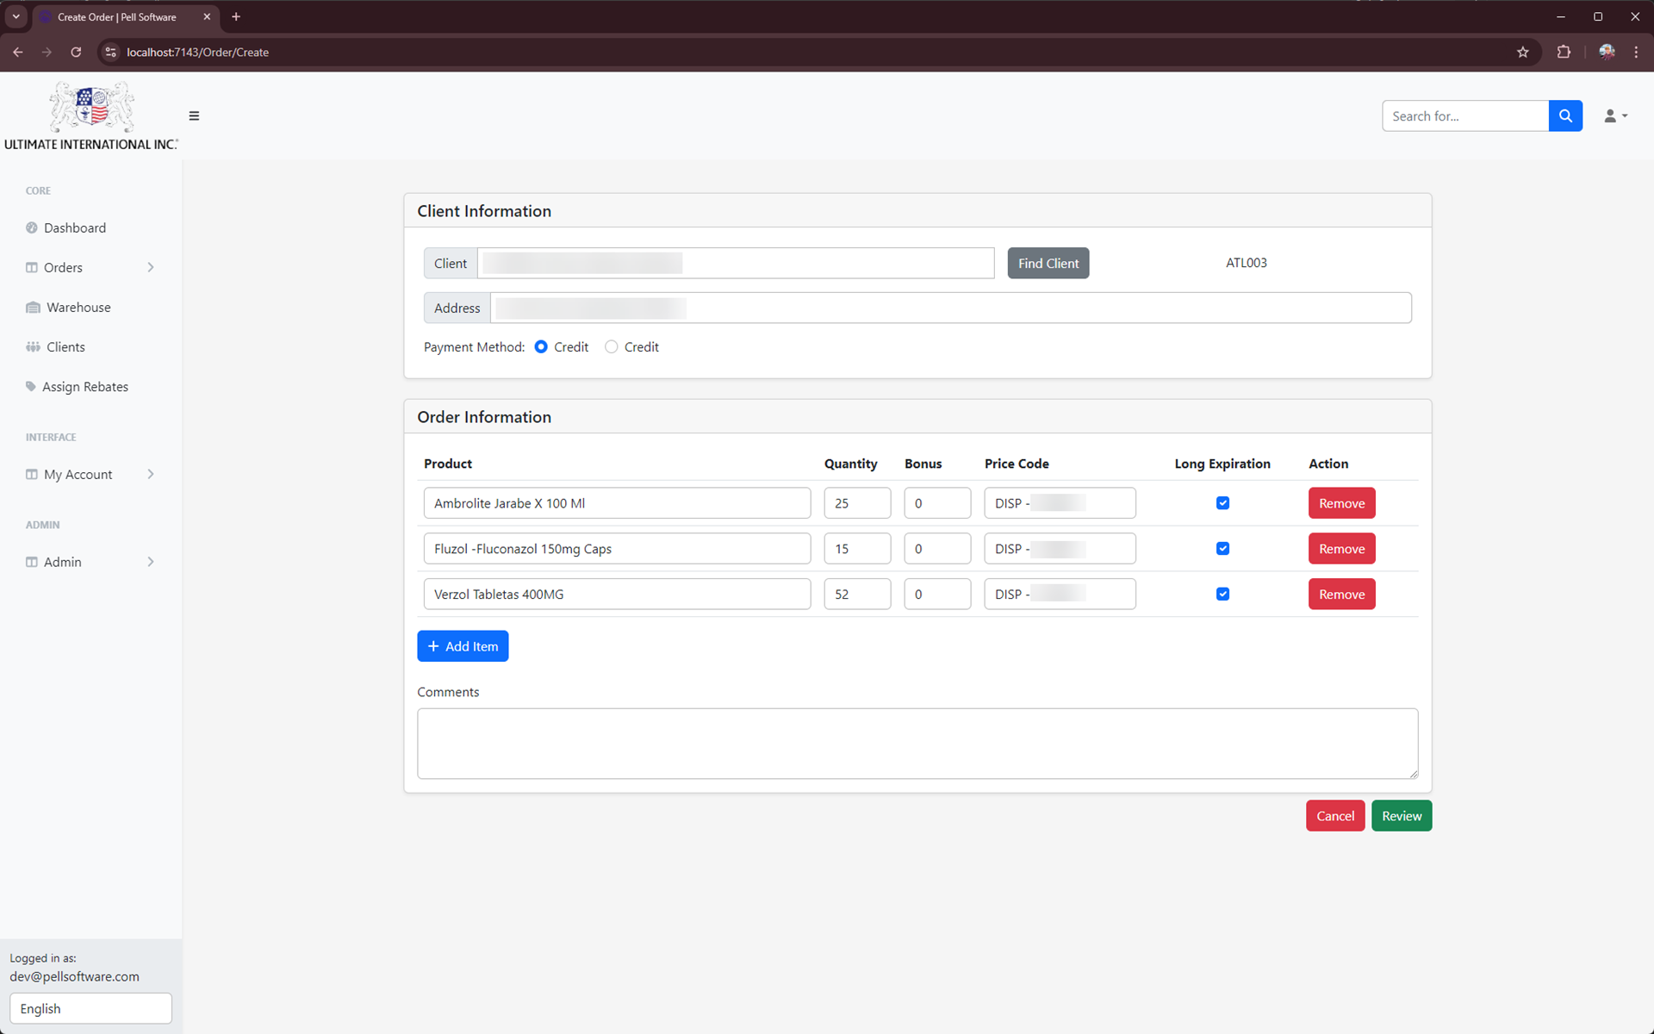
Task: Open the browser extensions puzzle icon
Action: tap(1564, 52)
